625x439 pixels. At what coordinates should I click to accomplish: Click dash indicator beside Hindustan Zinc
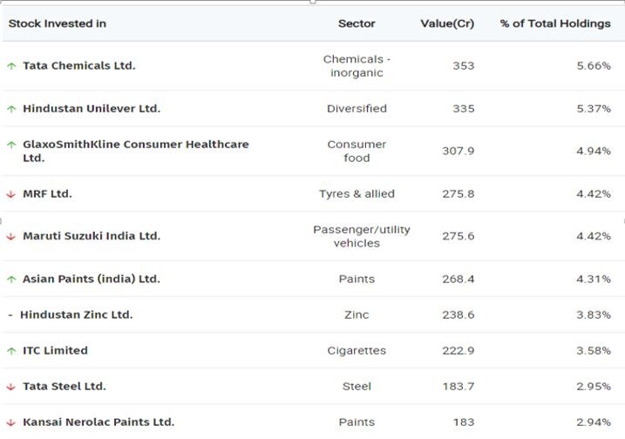(10, 315)
